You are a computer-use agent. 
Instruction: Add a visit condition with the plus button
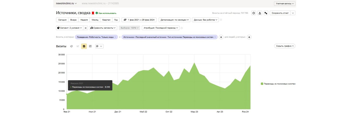221,37
